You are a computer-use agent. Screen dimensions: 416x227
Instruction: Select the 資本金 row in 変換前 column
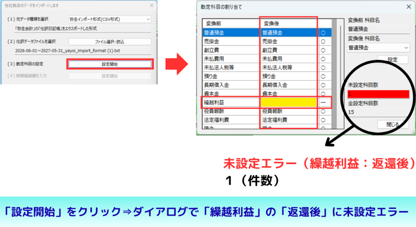click(x=231, y=94)
